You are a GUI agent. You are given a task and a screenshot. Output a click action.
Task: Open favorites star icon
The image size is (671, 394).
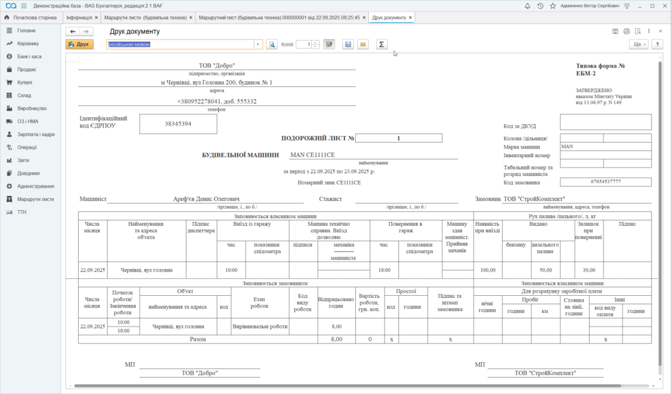click(x=552, y=6)
